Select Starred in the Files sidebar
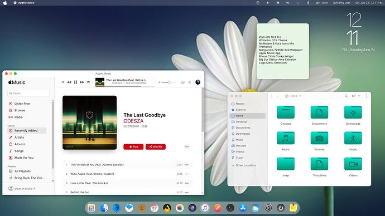385x216 pixels. tap(247, 110)
